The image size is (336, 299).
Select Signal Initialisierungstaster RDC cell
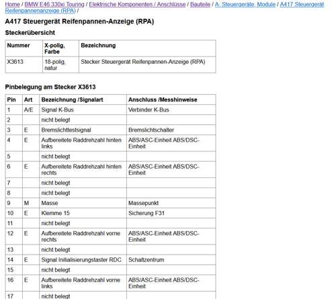[x=83, y=259]
